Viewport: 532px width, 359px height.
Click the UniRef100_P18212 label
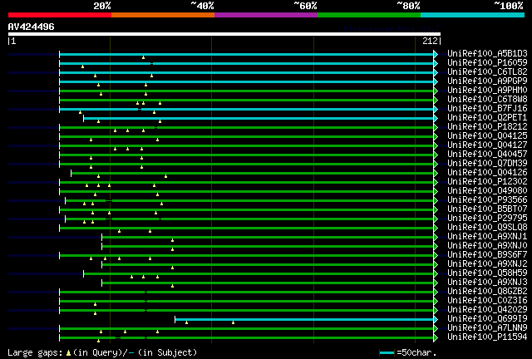[487, 126]
